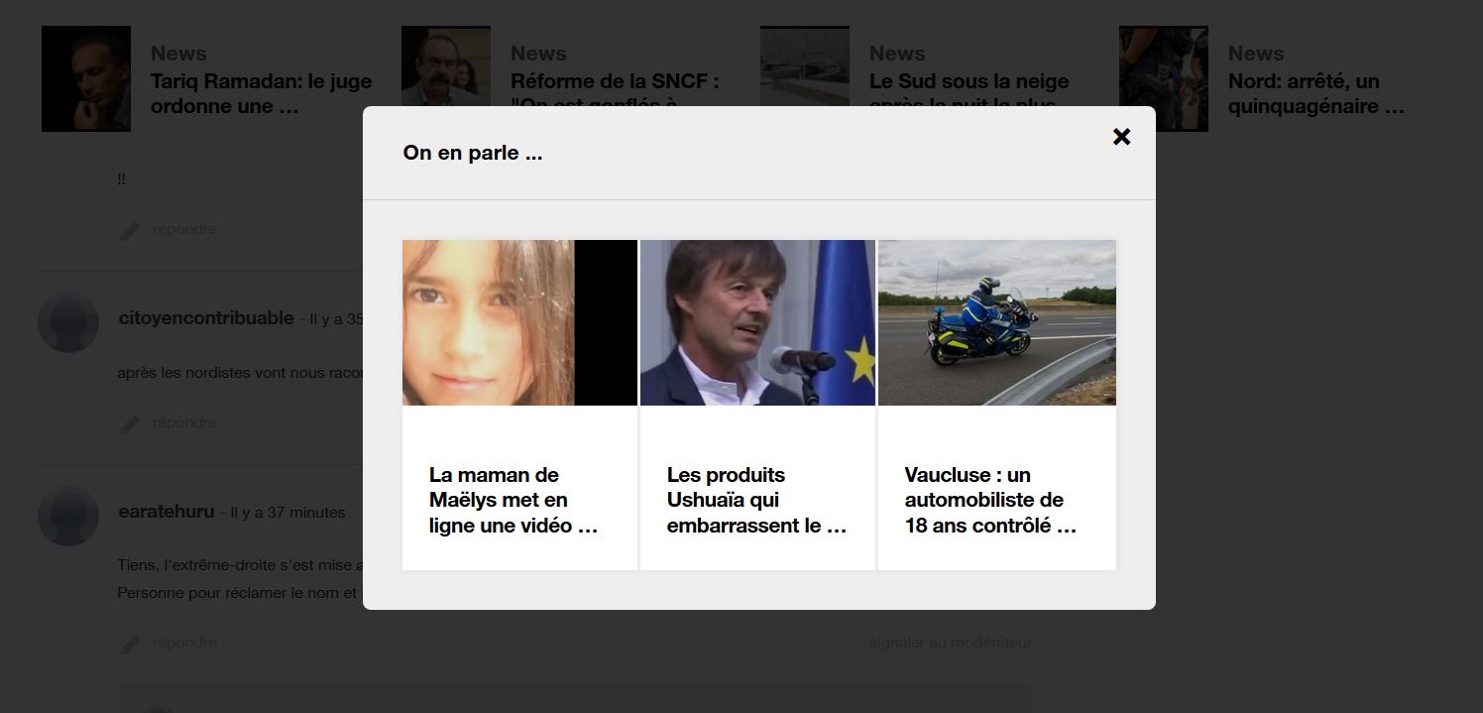The height and width of the screenshot is (713, 1483).
Task: Click 'News' label above Réforme de la SNCF
Action: tap(538, 54)
